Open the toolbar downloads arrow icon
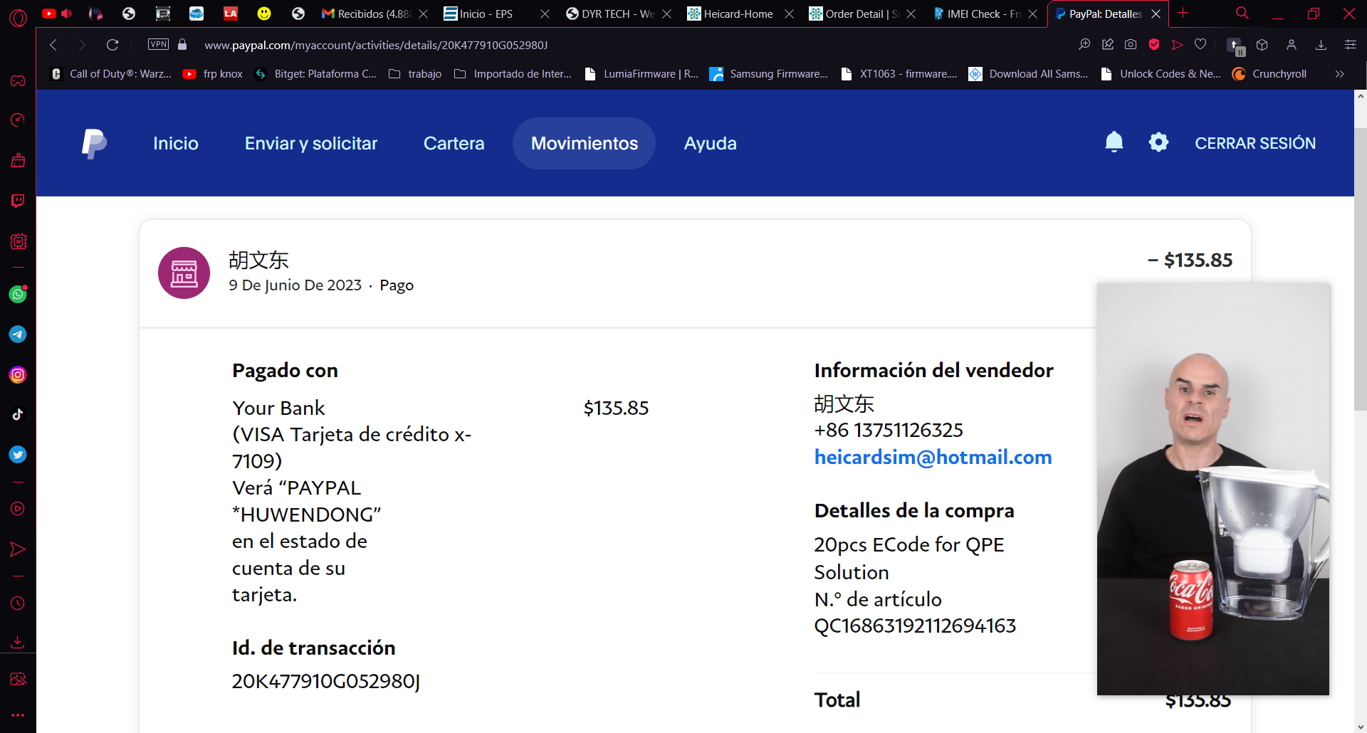 [x=1321, y=45]
